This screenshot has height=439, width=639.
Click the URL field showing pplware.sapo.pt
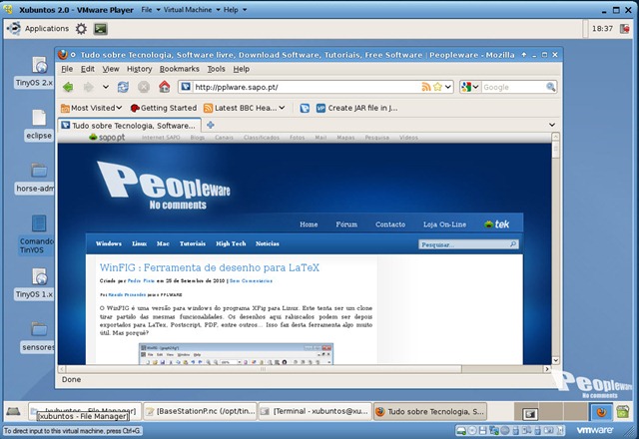tap(307, 87)
